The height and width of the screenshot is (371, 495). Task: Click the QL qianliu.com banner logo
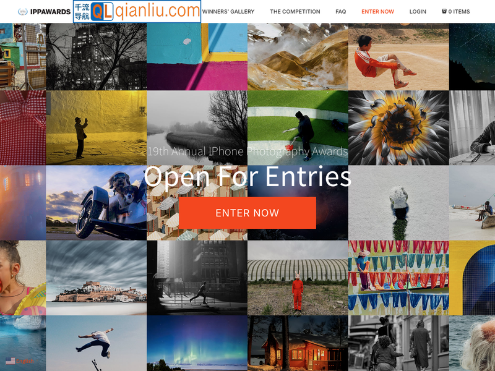tap(137, 11)
